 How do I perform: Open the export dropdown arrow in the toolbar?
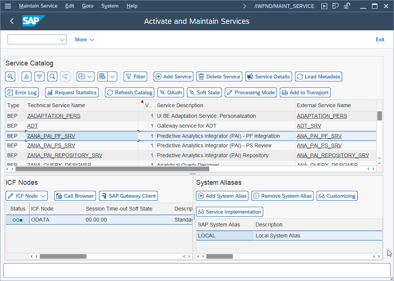click(90, 76)
